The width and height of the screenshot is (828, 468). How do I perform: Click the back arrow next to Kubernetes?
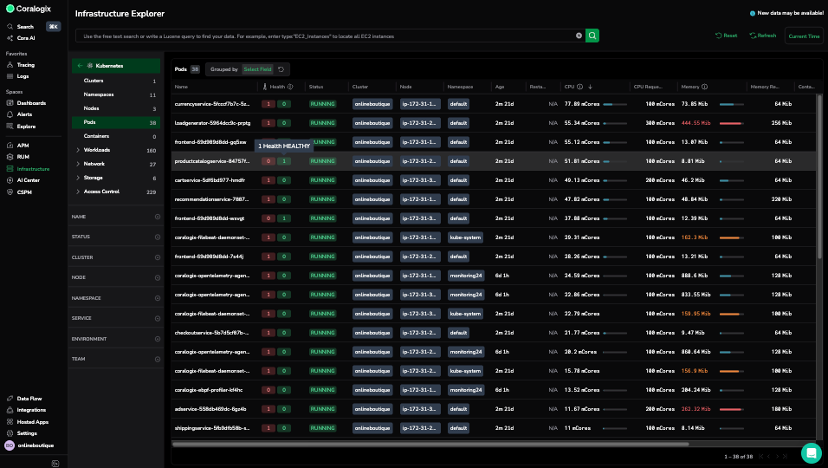point(80,66)
